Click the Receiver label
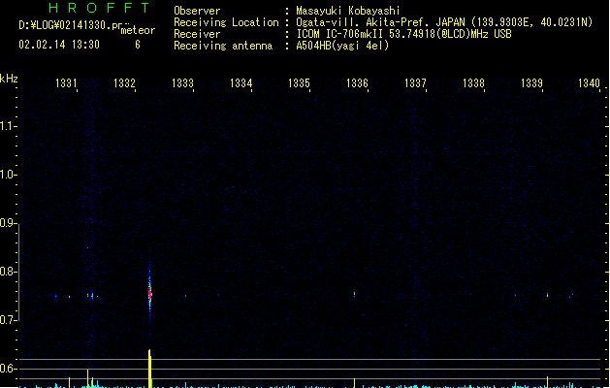This screenshot has height=388, width=610. point(197,34)
